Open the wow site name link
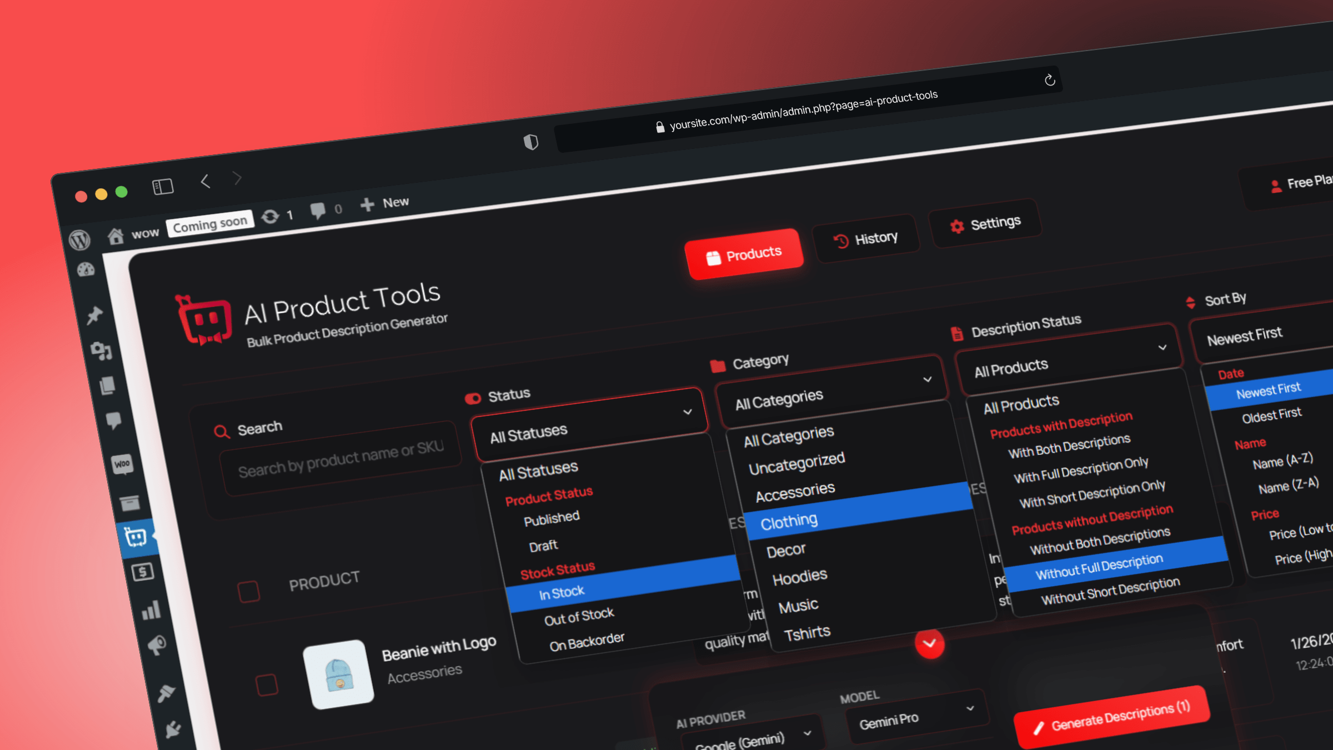The image size is (1333, 750). click(x=145, y=233)
